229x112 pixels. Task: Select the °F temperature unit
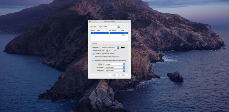point(113,50)
